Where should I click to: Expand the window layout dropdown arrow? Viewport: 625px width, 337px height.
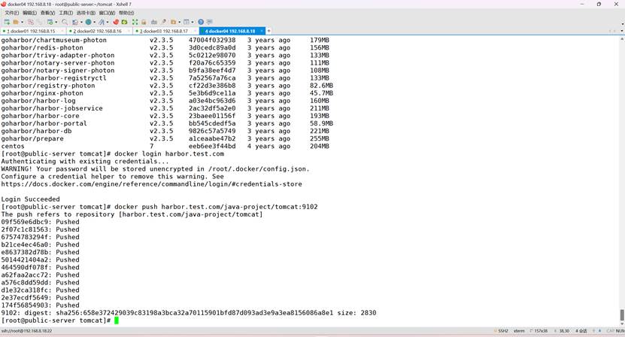pos(193,22)
